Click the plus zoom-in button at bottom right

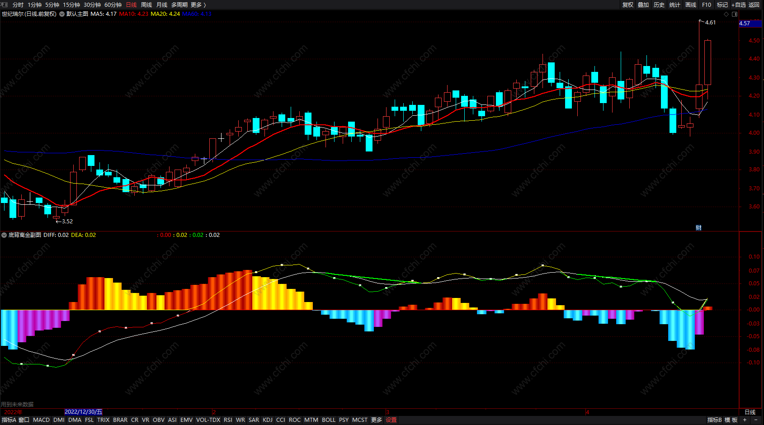click(745, 420)
